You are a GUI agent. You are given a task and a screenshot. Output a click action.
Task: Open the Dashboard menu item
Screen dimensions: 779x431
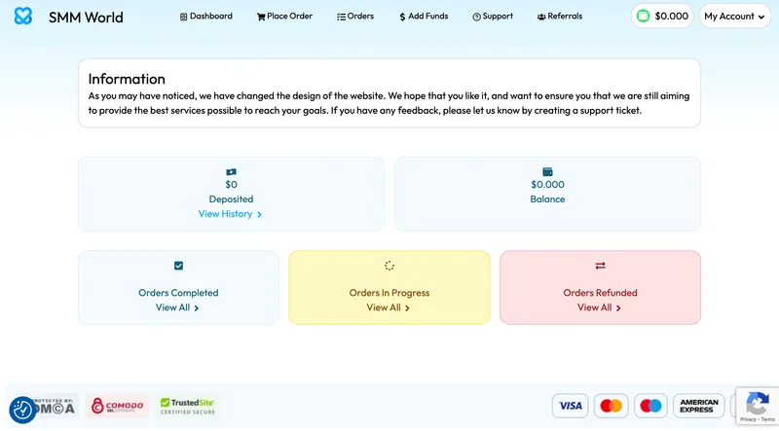(x=205, y=17)
